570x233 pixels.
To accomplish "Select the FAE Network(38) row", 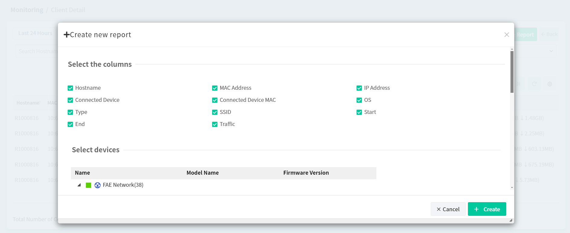I will tap(224, 185).
